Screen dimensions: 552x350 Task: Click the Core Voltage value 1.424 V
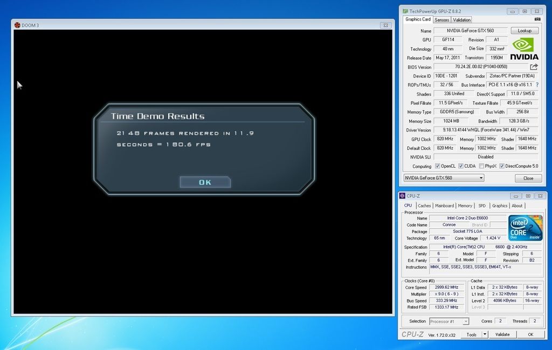(493, 238)
